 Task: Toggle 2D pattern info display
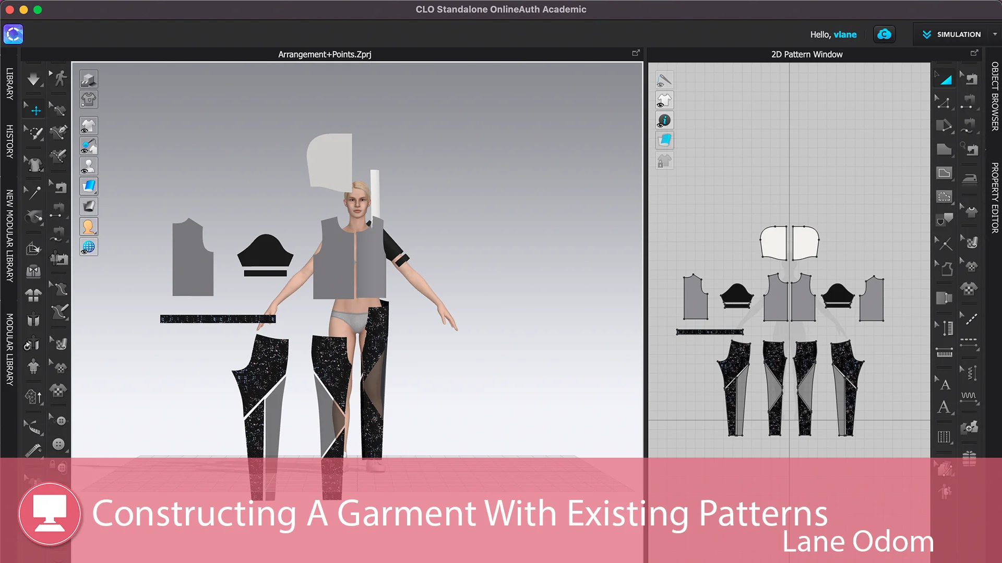[664, 120]
